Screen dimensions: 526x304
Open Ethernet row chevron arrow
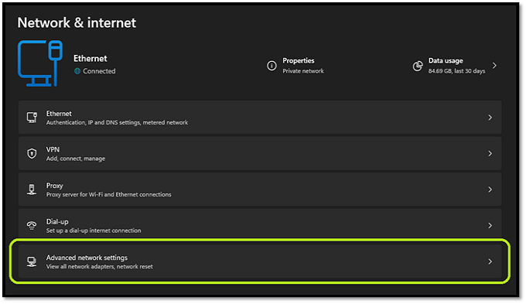pyautogui.click(x=490, y=118)
